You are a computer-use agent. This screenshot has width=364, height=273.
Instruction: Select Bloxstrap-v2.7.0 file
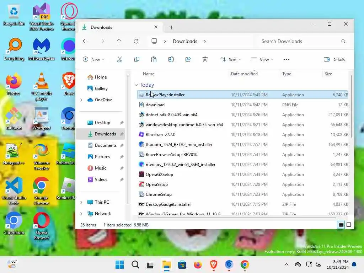click(x=242, y=135)
